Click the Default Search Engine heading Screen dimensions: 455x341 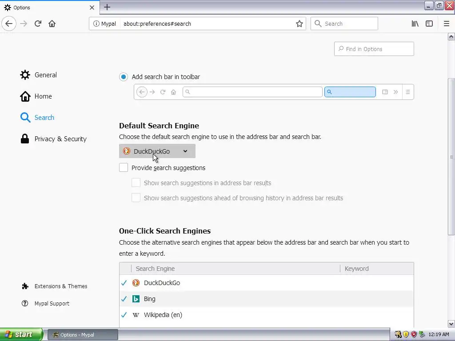[159, 126]
